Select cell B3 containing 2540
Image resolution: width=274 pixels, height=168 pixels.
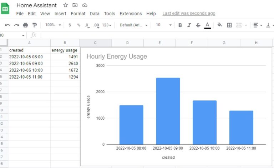point(65,64)
